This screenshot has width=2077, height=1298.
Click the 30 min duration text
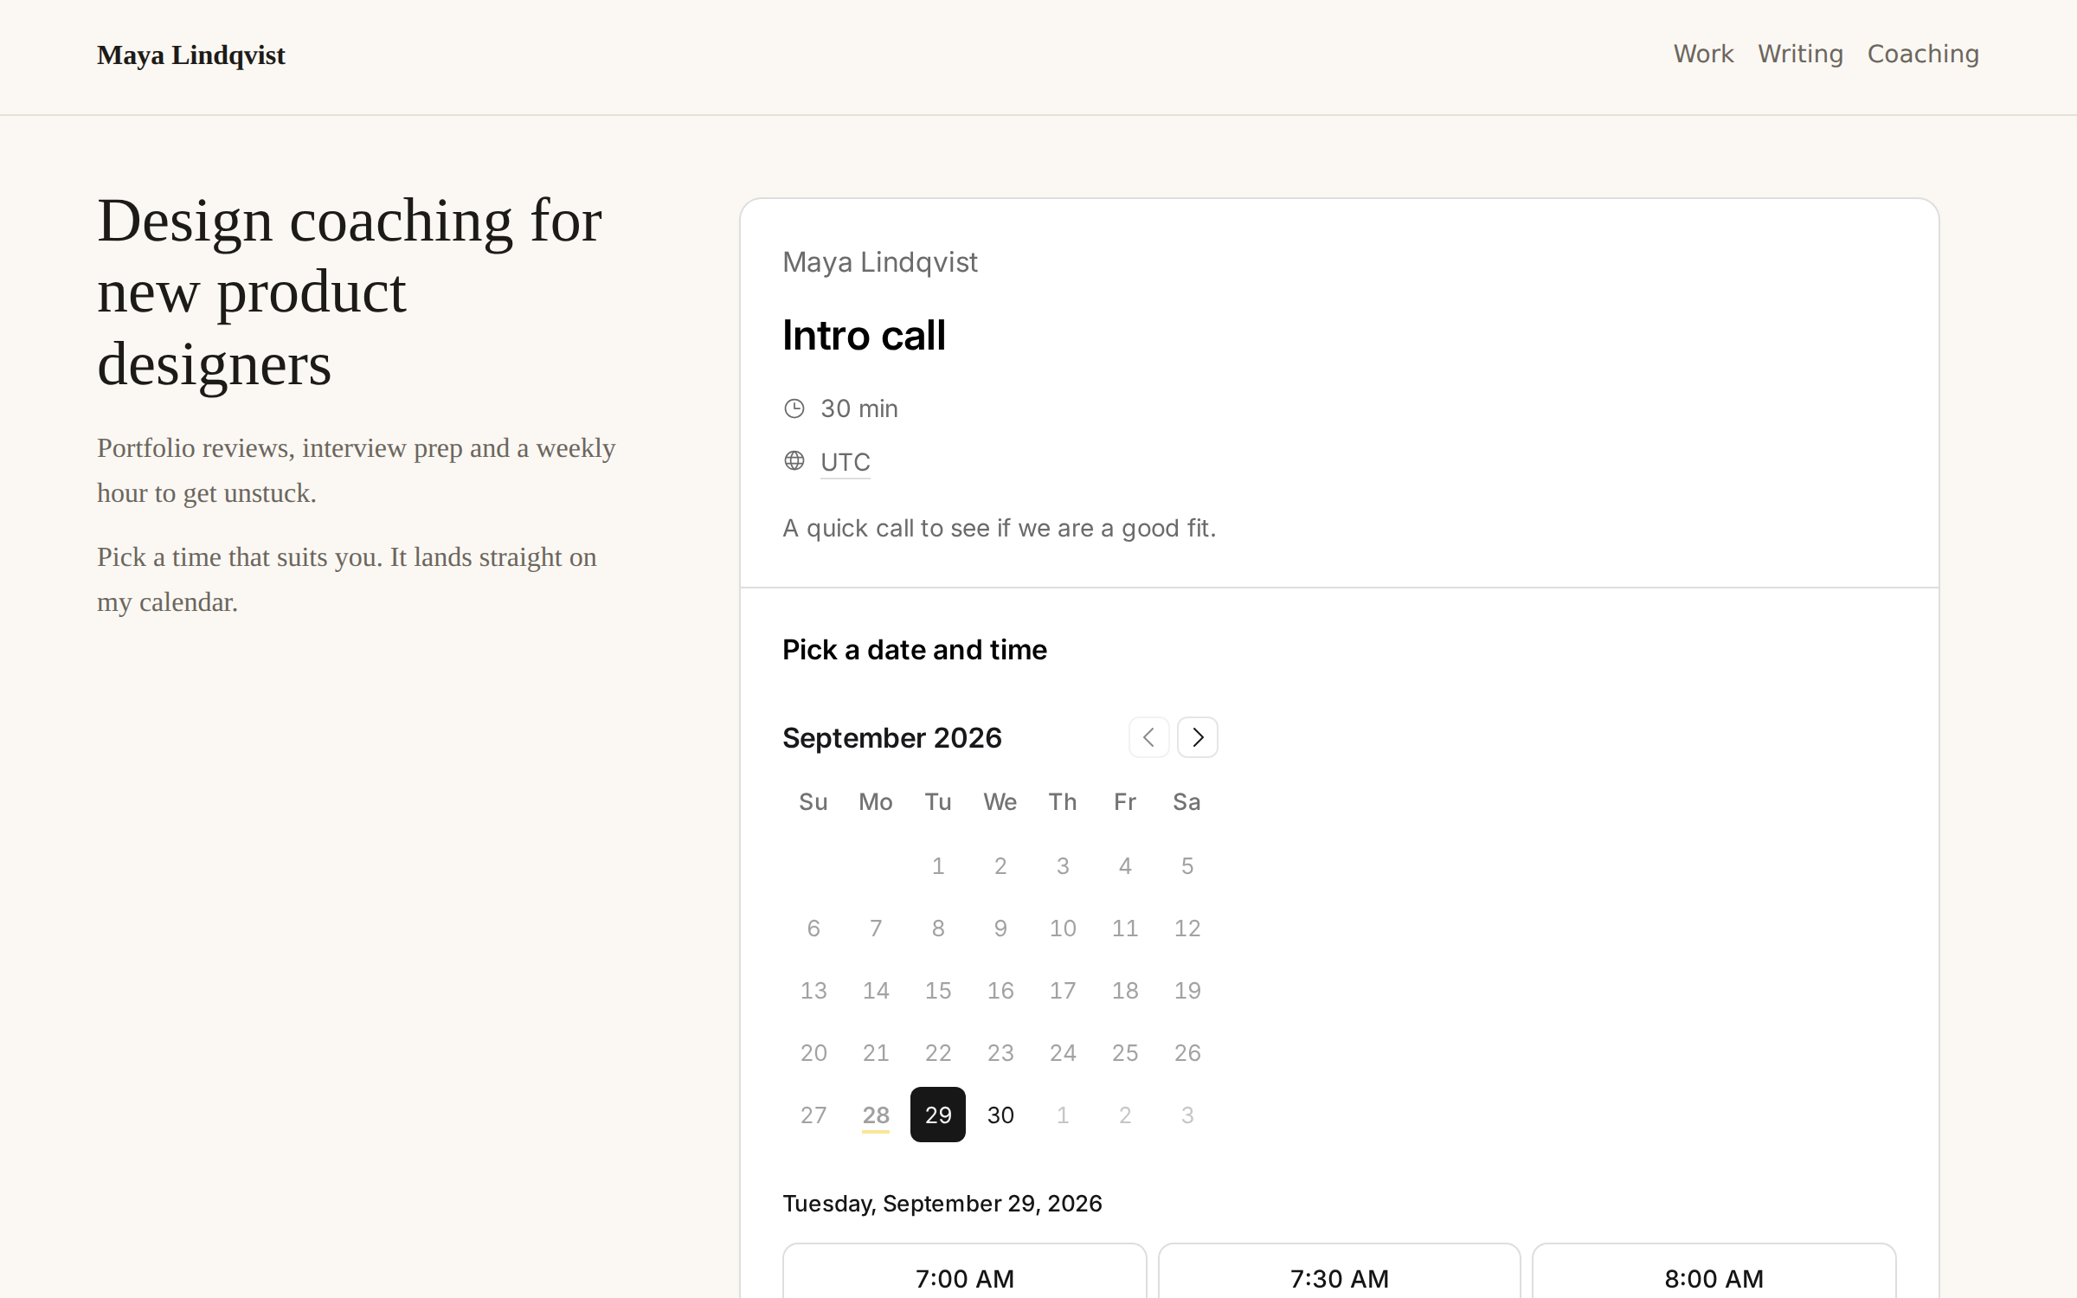(x=859, y=408)
